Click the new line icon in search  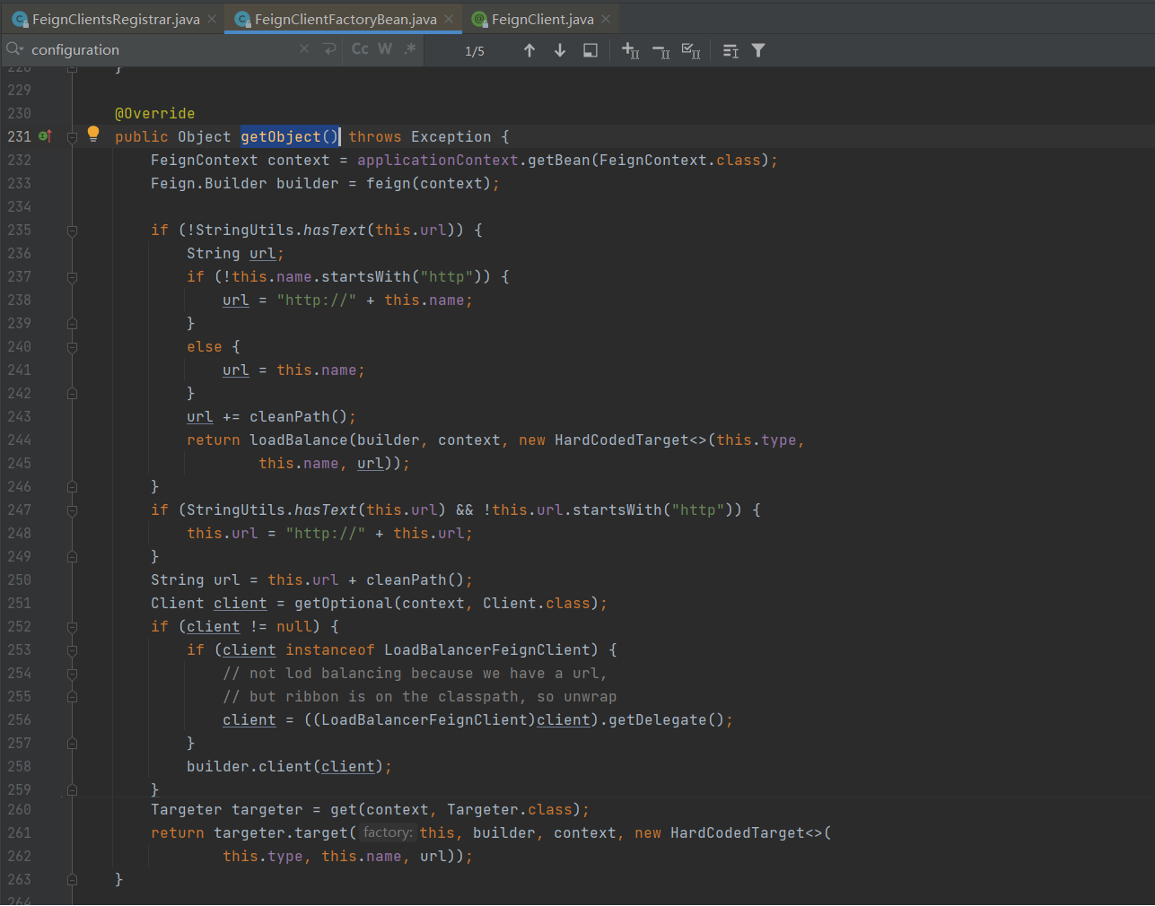[x=329, y=49]
